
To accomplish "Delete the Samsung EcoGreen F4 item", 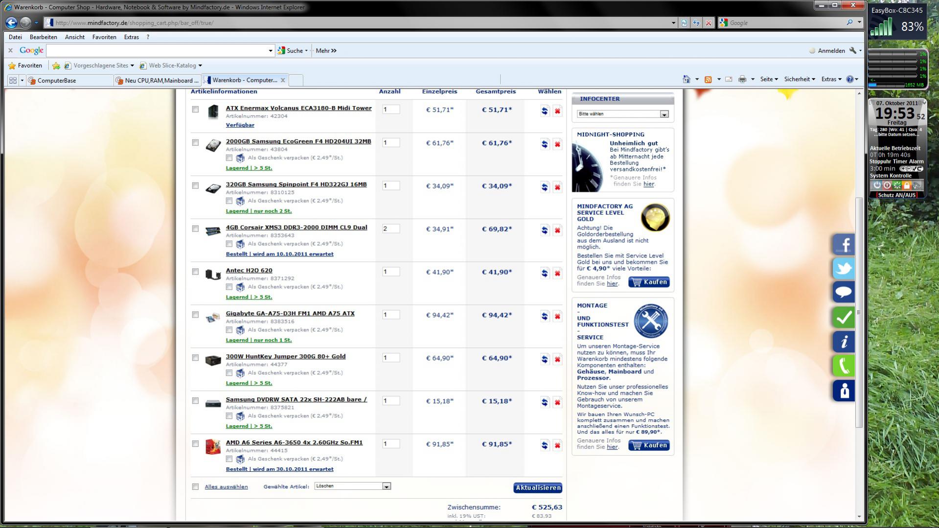I will [x=557, y=144].
